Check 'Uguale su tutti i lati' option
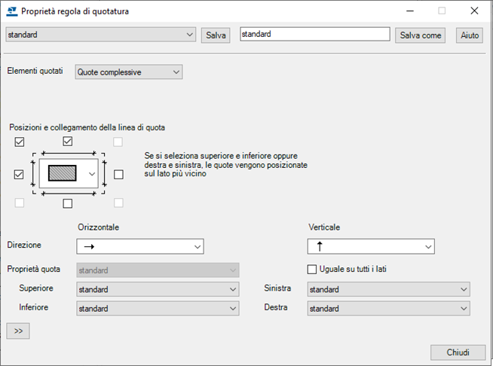This screenshot has width=493, height=366. click(312, 270)
